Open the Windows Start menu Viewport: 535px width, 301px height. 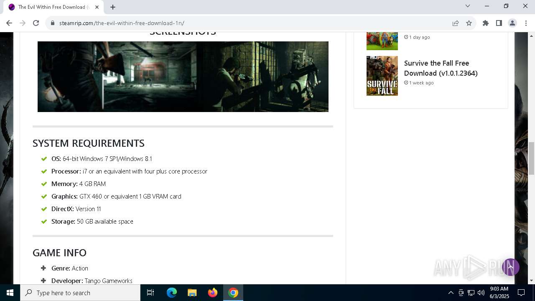click(10, 293)
